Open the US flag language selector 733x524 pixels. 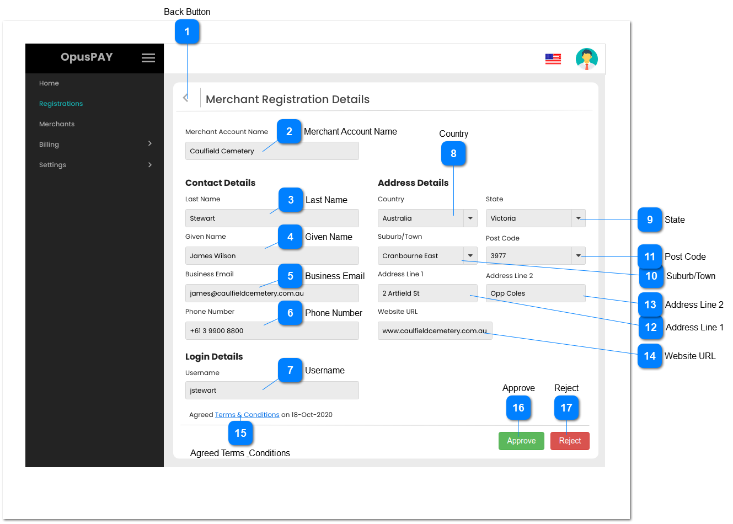(553, 59)
